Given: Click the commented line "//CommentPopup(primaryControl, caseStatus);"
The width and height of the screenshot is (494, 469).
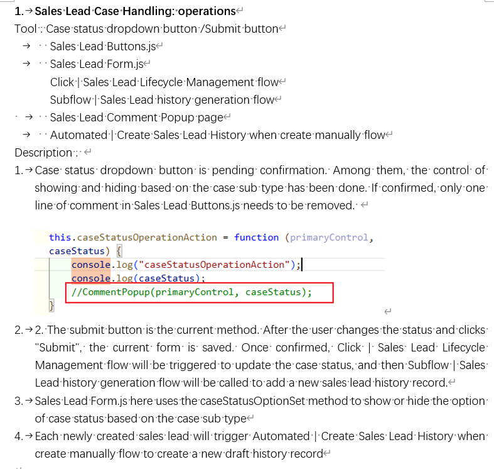Looking at the screenshot, I should coord(191,292).
